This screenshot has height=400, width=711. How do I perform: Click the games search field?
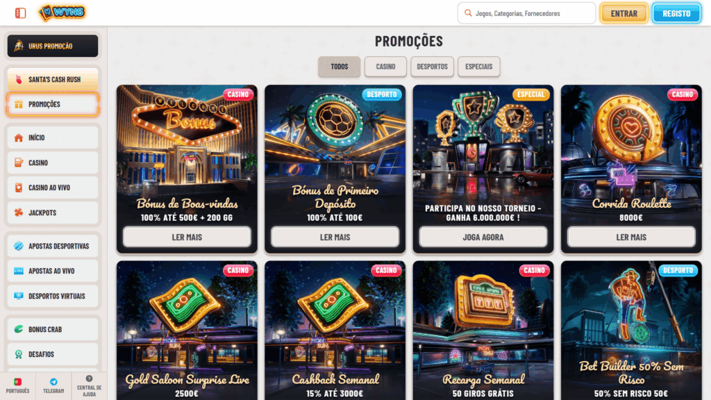tap(526, 13)
